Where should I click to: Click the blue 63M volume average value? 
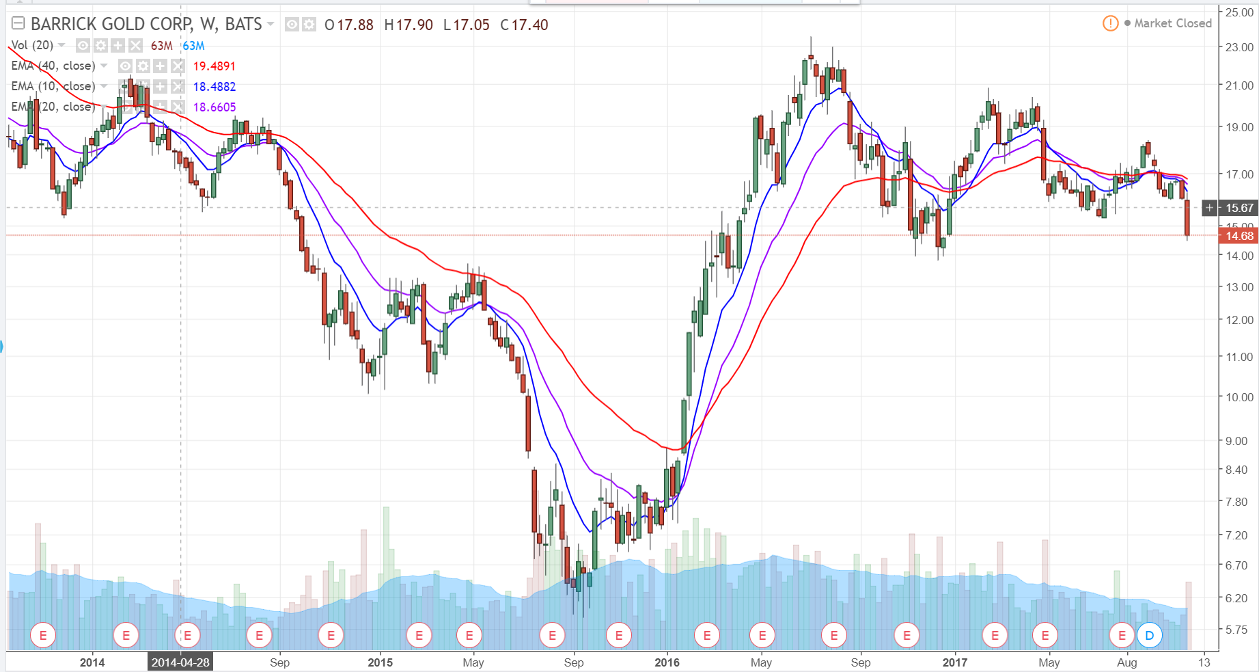[193, 46]
